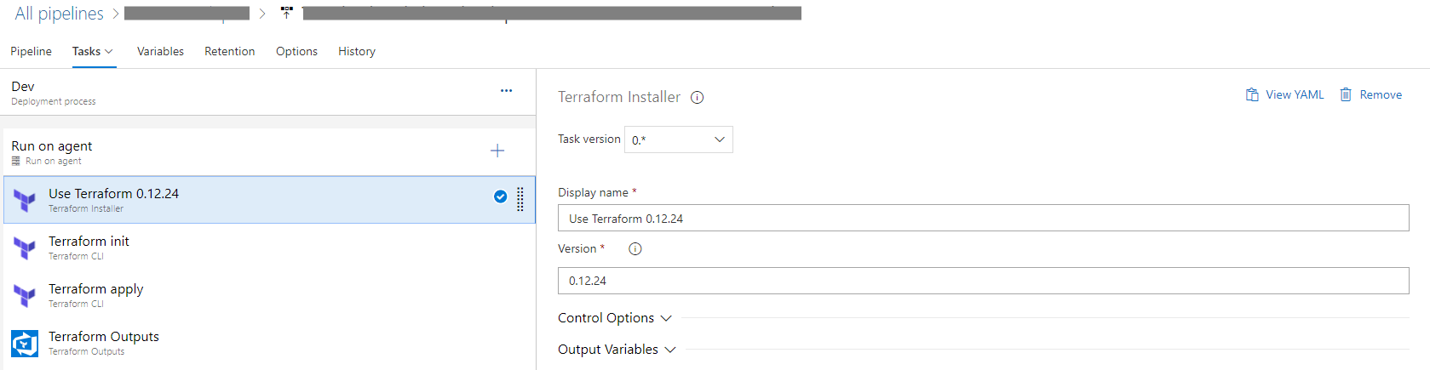Select Use Terraform 0.12.24 task
The height and width of the screenshot is (370, 1430).
pyautogui.click(x=269, y=200)
